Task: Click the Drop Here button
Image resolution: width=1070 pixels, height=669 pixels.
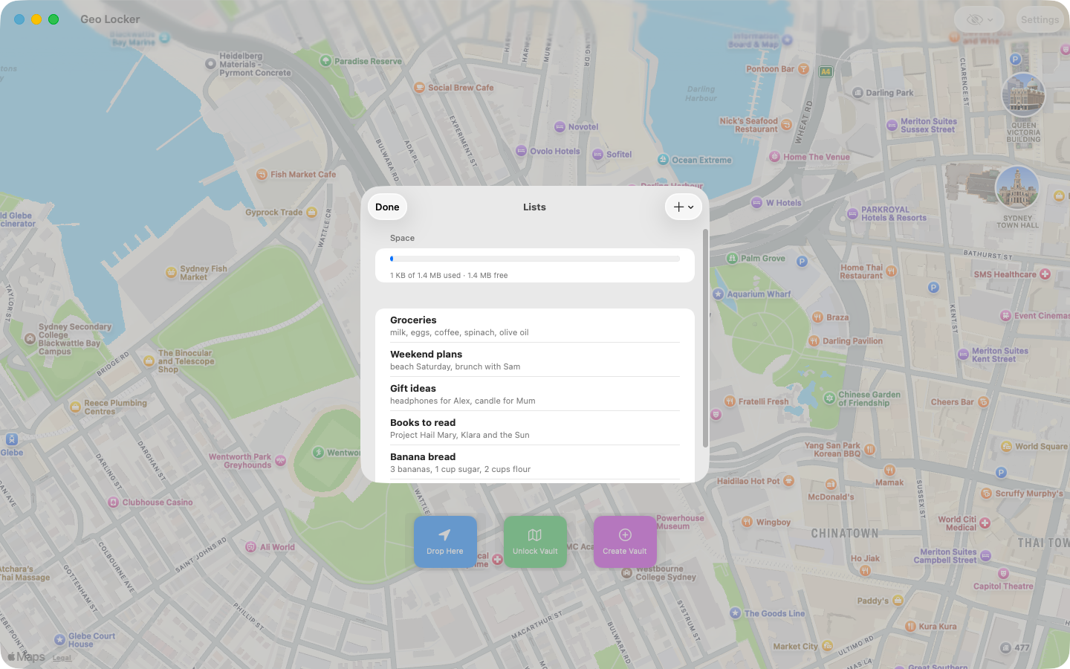Action: point(445,542)
